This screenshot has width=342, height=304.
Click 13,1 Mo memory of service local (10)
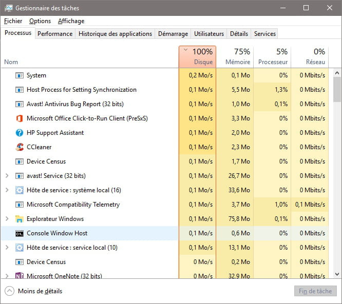239,248
